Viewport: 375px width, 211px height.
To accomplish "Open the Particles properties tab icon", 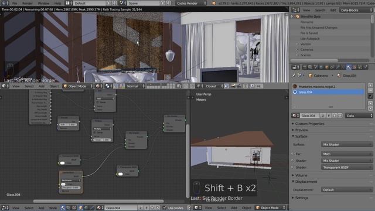I will pos(360,67).
